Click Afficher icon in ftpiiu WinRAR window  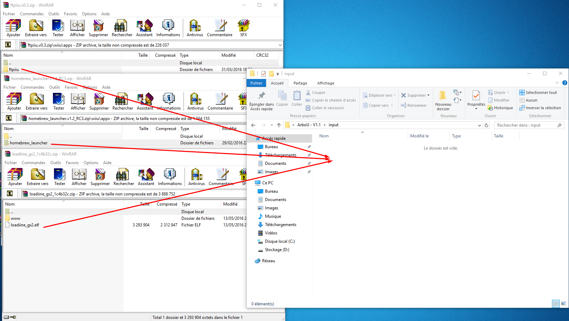click(x=77, y=28)
